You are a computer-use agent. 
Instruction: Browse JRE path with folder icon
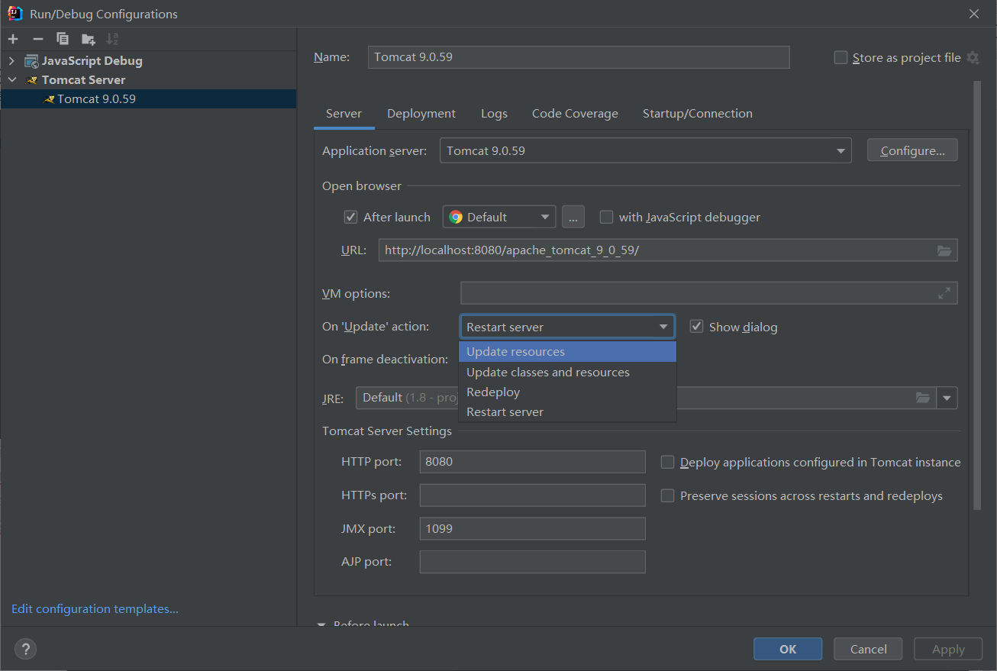tap(923, 398)
